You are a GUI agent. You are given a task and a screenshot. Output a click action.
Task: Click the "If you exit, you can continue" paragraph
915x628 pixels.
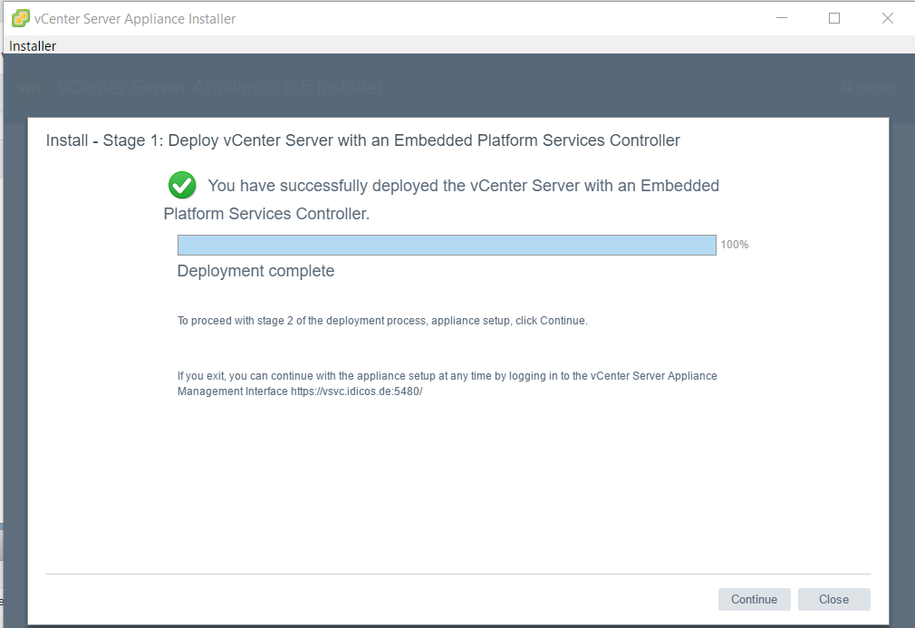click(x=447, y=383)
